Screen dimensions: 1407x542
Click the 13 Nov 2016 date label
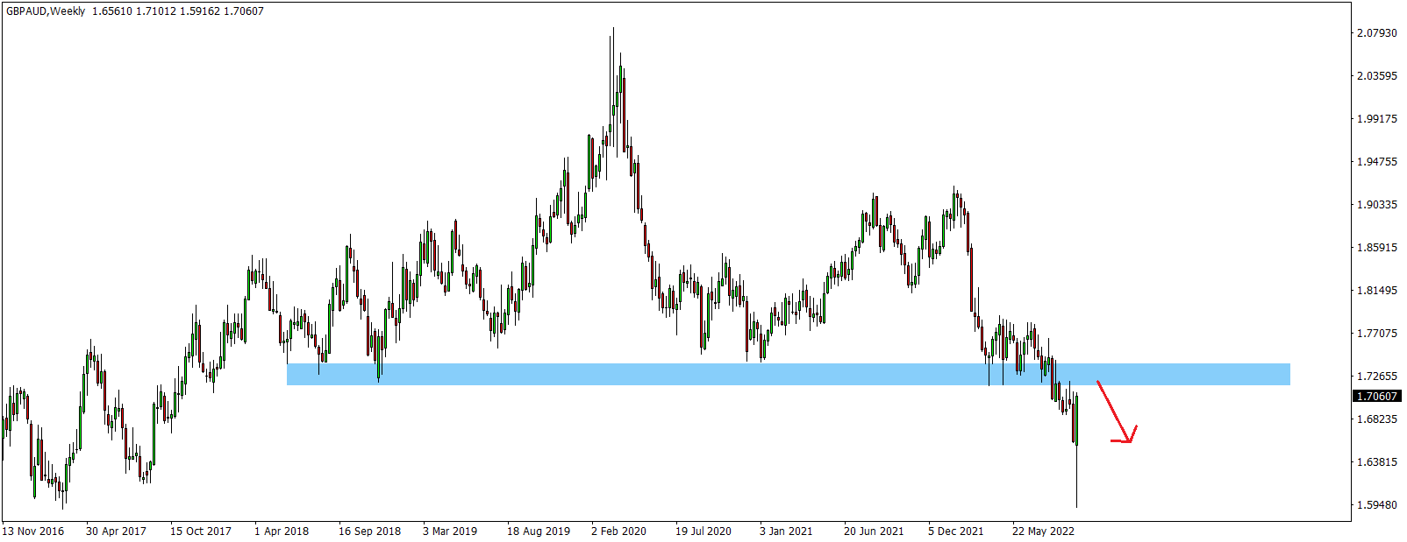coord(33,531)
